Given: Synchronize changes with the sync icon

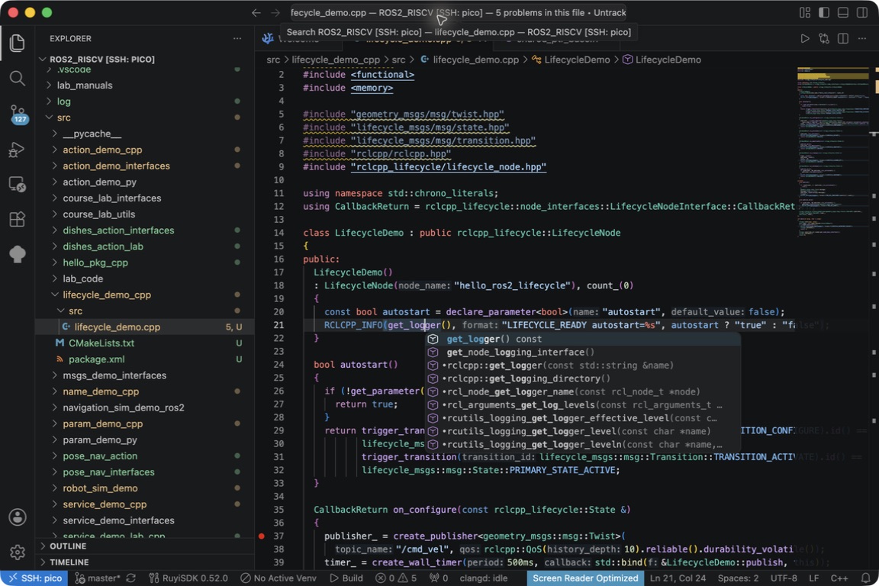Looking at the screenshot, I should point(131,578).
